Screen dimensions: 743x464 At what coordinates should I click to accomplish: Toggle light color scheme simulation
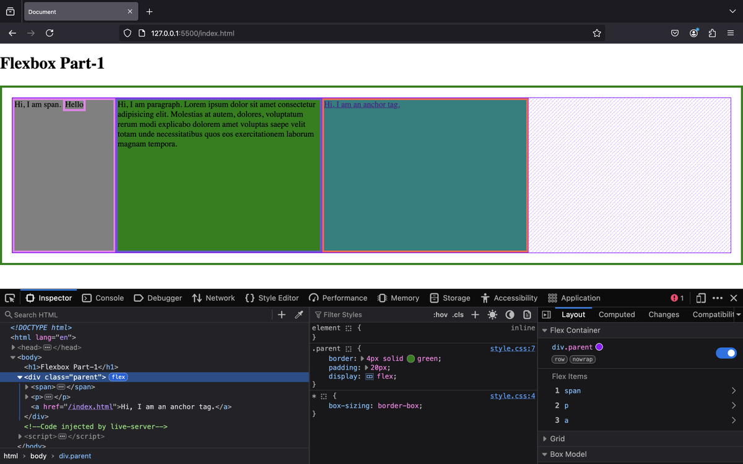[x=492, y=315]
